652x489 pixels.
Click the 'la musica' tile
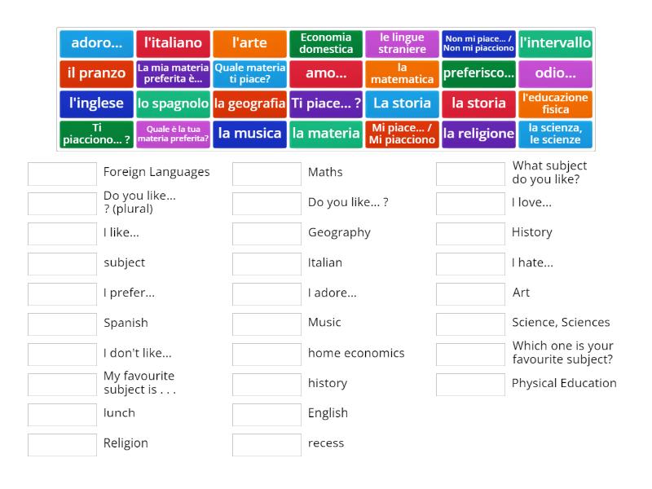[249, 134]
